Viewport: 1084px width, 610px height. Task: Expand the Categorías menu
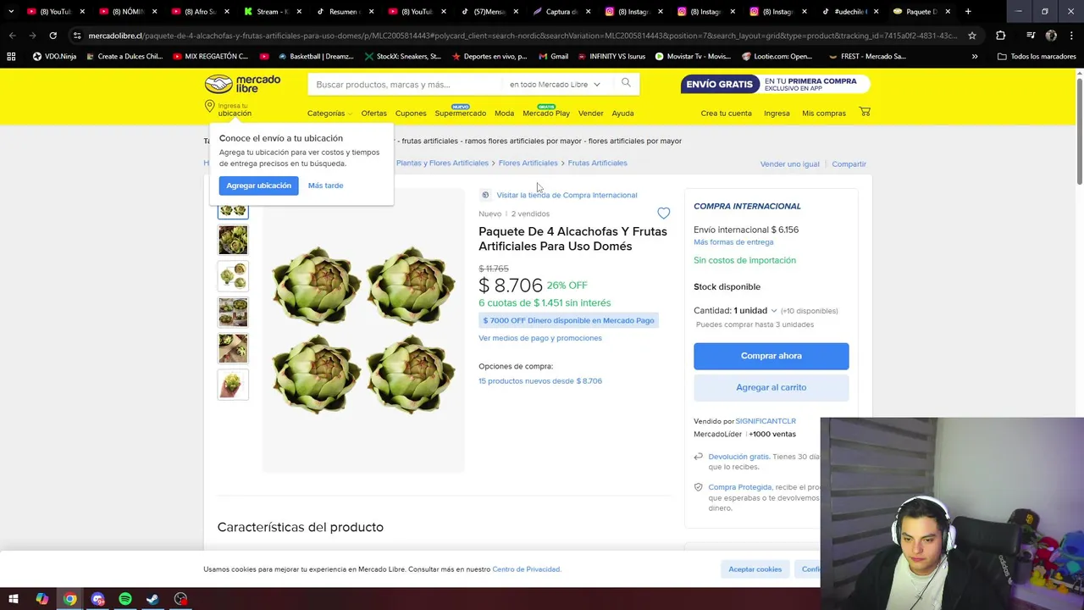[x=329, y=114]
